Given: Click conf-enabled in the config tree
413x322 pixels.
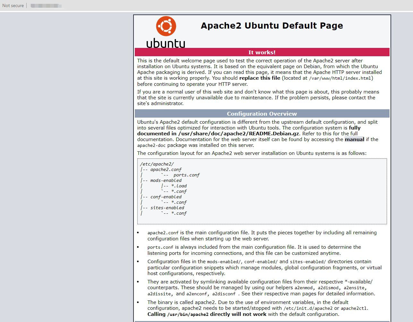Looking at the screenshot, I should pyautogui.click(x=166, y=197).
